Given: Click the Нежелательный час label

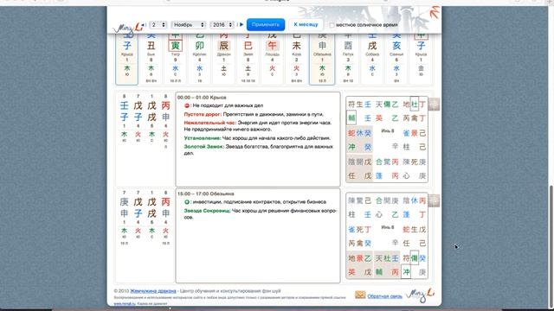Looking at the screenshot, I should [x=209, y=123].
